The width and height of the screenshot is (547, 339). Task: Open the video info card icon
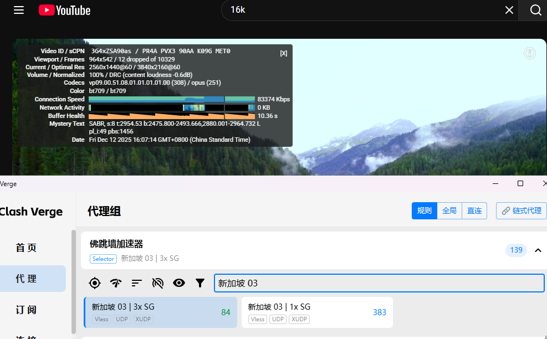(530, 53)
